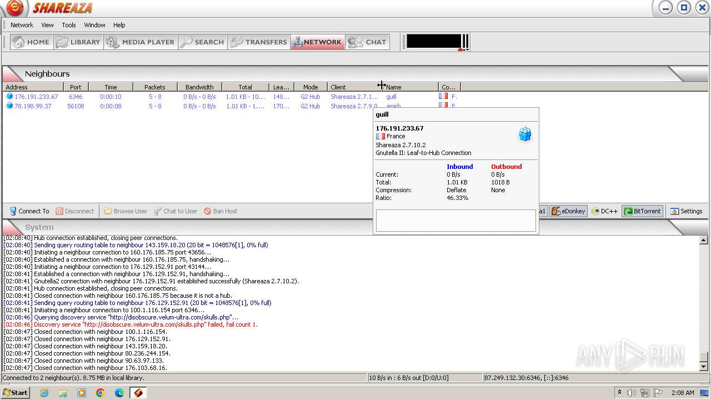Viewport: 711px width, 400px height.
Task: Open the Search view
Action: click(x=203, y=42)
